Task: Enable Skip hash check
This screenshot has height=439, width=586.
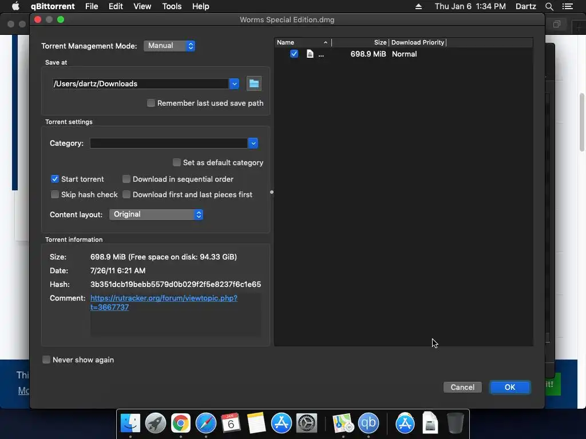Action: (55, 194)
